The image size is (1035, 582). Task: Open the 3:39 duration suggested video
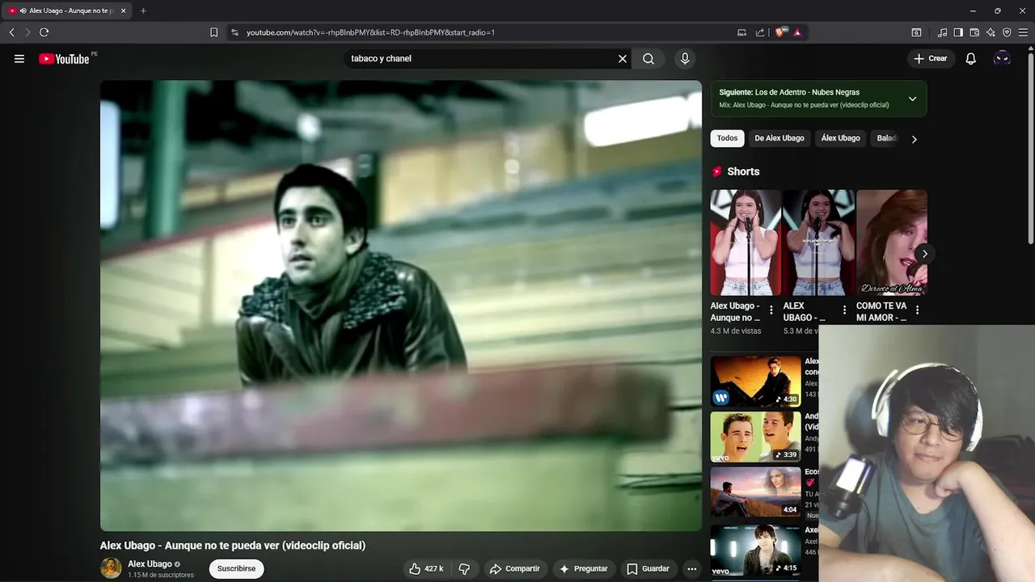click(x=755, y=436)
